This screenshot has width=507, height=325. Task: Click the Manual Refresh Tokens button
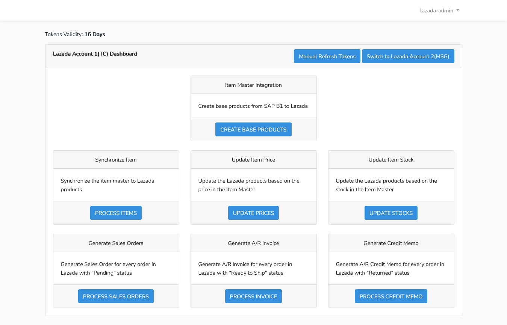[327, 56]
